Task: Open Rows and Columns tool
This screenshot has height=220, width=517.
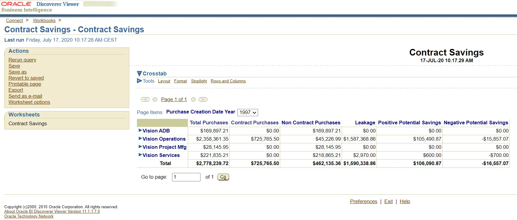Action: pos(228,81)
